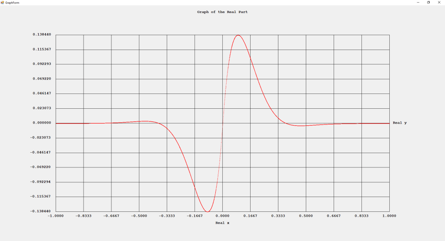Click the GraphForm title bar text
Image resolution: width=445 pixels, height=241 pixels.
point(12,3)
